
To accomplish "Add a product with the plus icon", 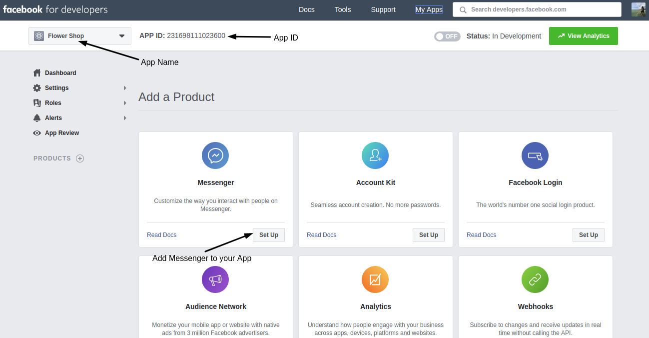I will [80, 158].
